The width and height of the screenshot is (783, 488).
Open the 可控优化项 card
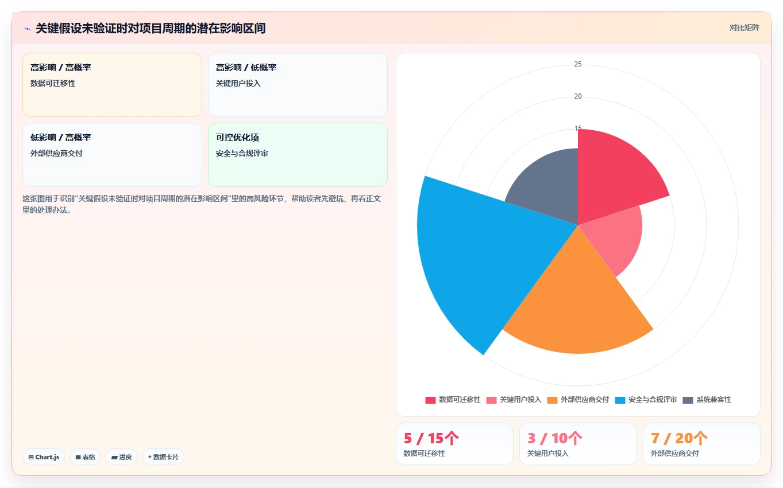click(298, 155)
